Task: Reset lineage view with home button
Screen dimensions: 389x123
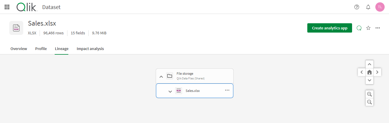Action: point(369,72)
